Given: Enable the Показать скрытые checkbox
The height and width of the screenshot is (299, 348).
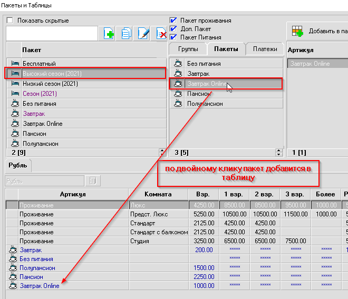Looking at the screenshot, I should tap(10, 21).
